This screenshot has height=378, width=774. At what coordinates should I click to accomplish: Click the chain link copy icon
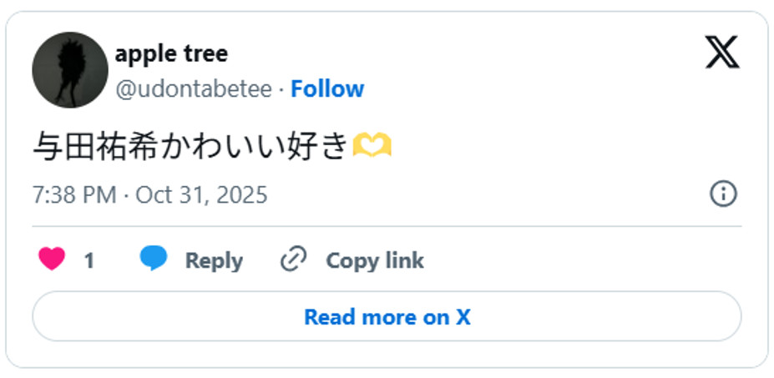point(293,260)
